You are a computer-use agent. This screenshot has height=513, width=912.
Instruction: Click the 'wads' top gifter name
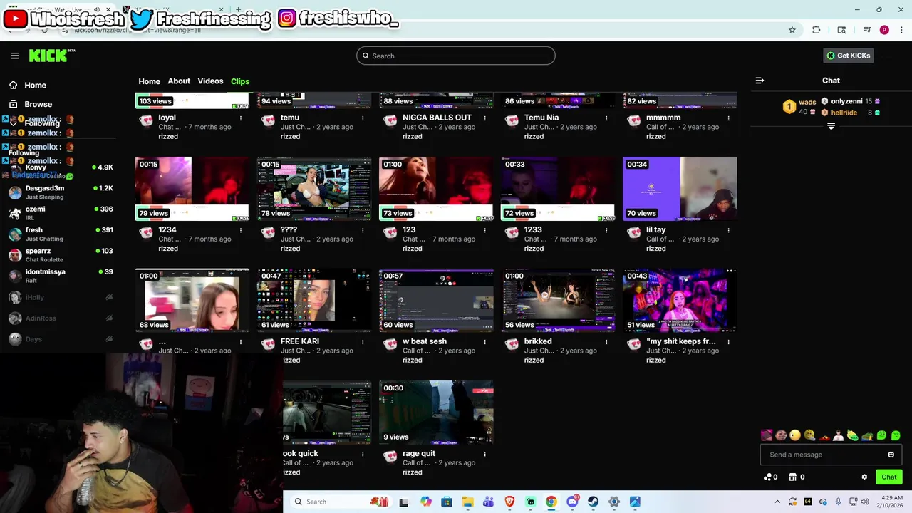[x=807, y=103]
